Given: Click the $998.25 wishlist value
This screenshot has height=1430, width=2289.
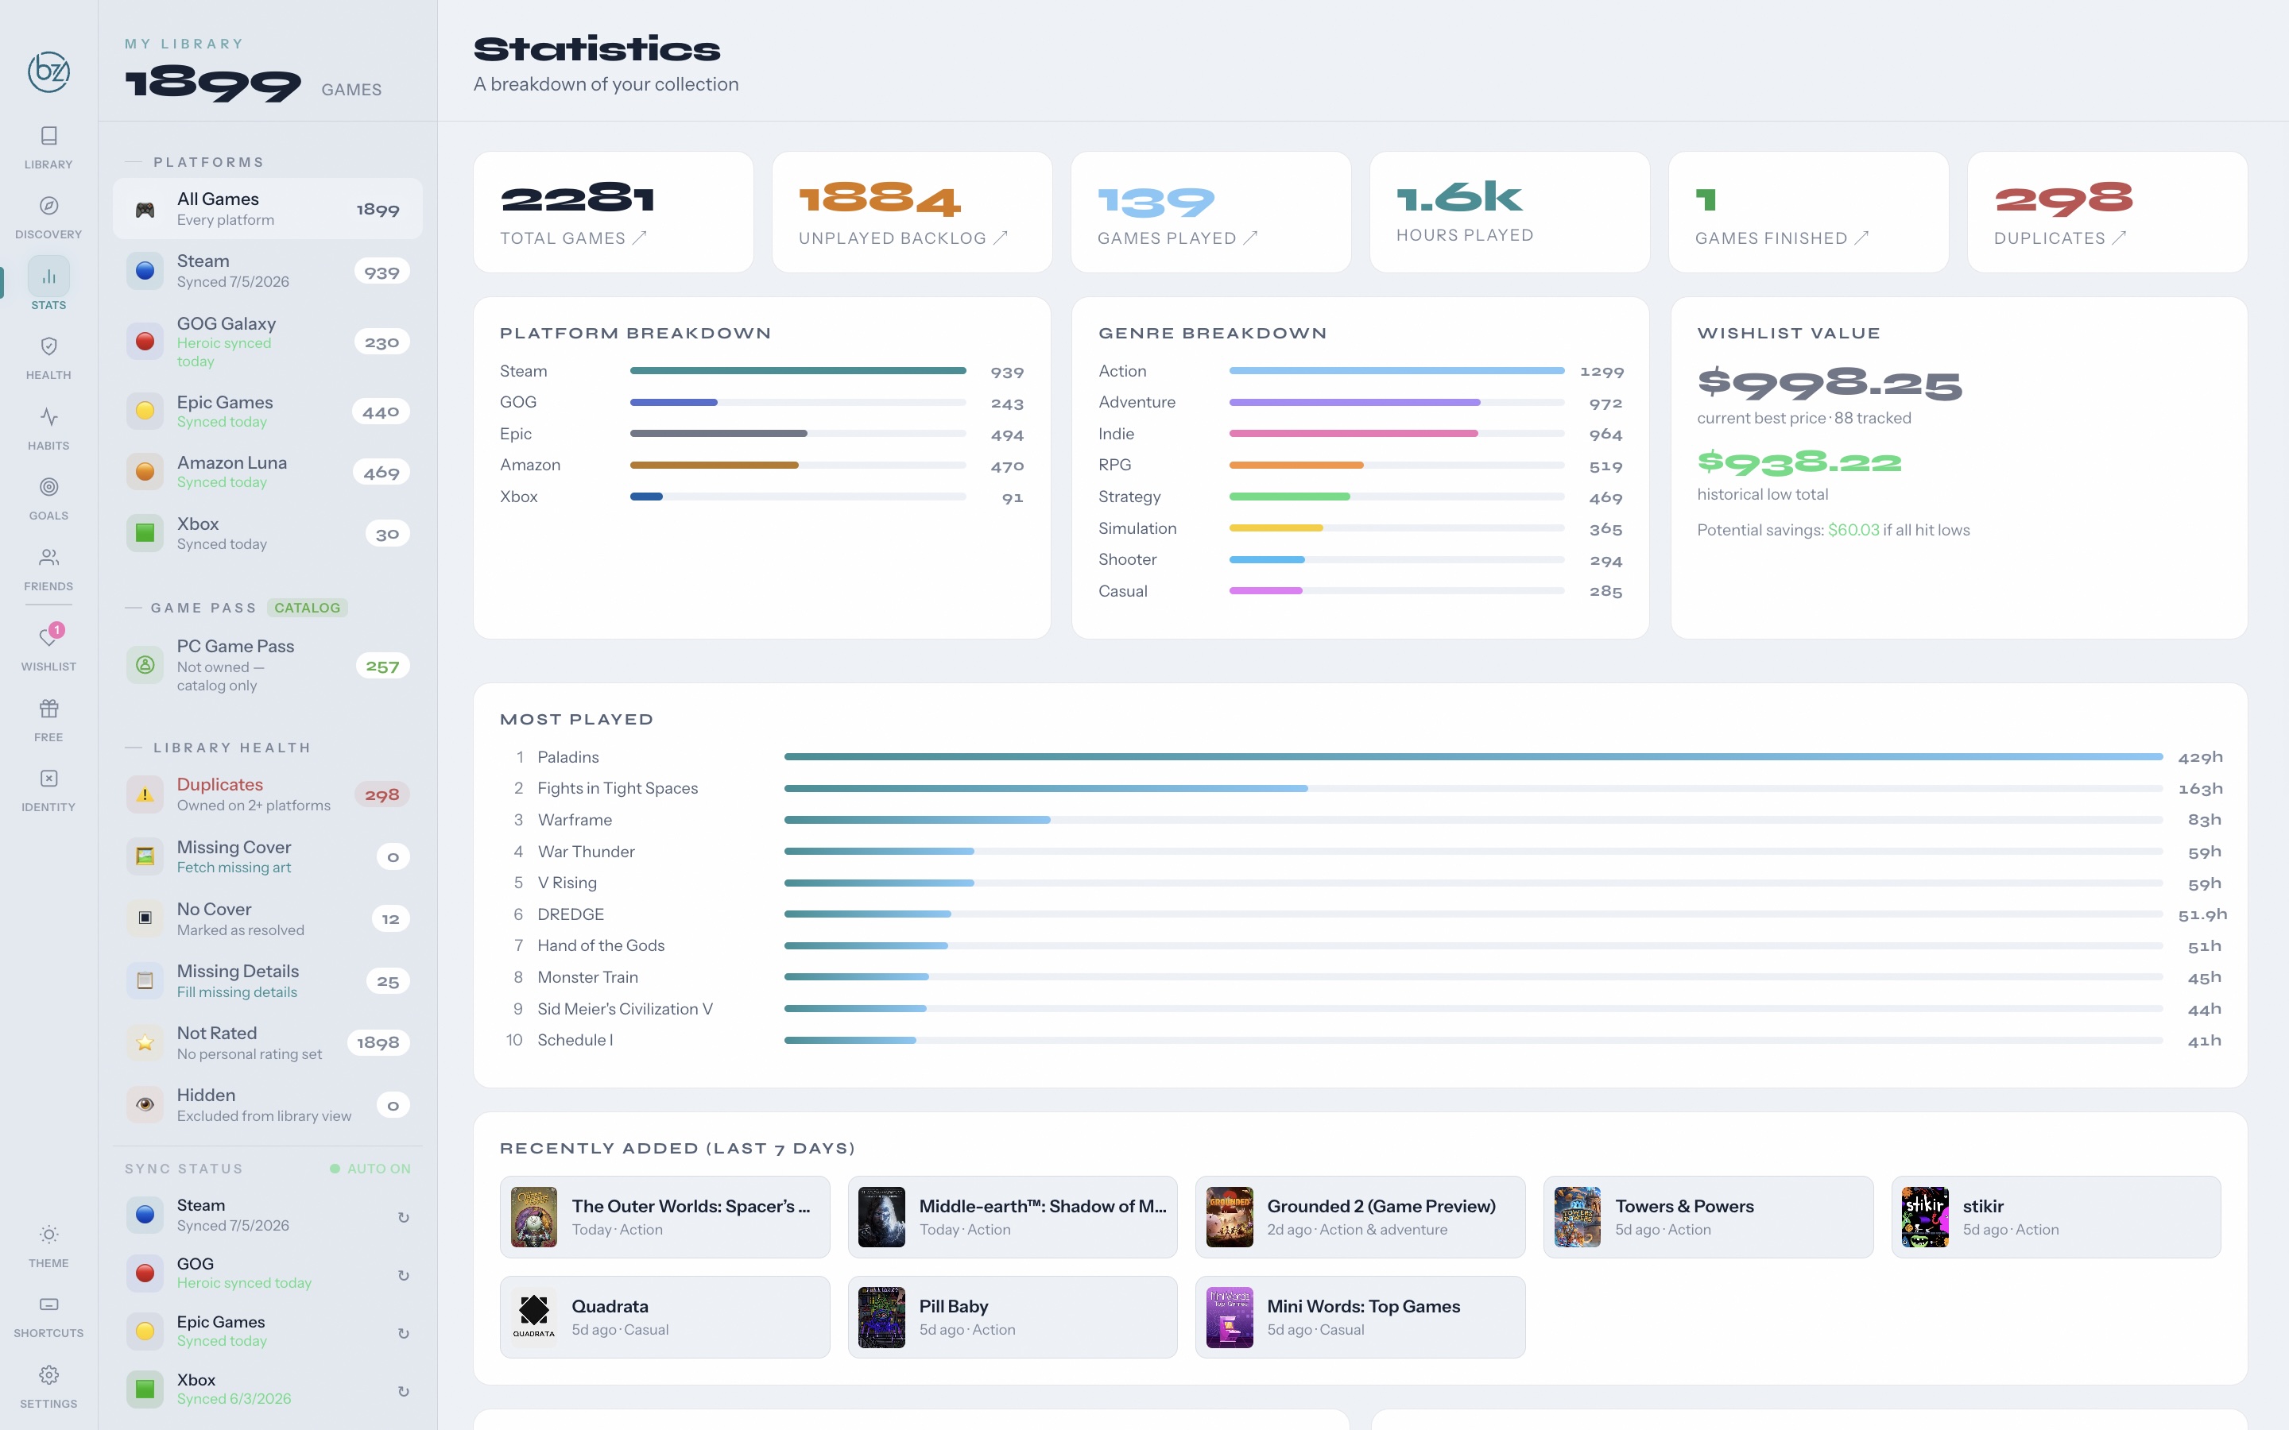Looking at the screenshot, I should pyautogui.click(x=1830, y=384).
